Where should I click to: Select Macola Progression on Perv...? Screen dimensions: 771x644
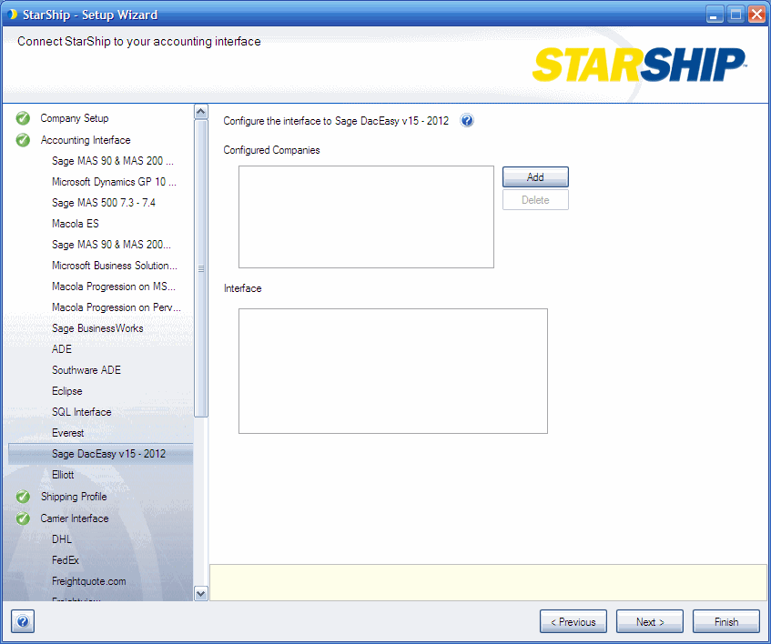(117, 307)
